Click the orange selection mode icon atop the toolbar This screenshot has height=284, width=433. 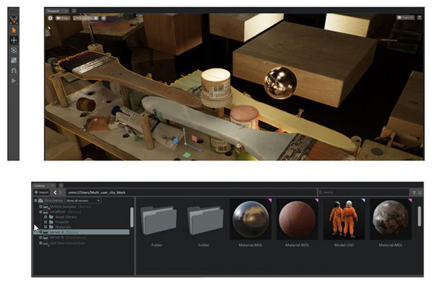pos(14,20)
